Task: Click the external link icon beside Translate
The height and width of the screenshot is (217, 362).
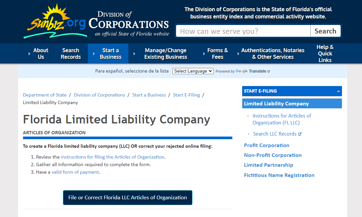Action: pyautogui.click(x=269, y=71)
